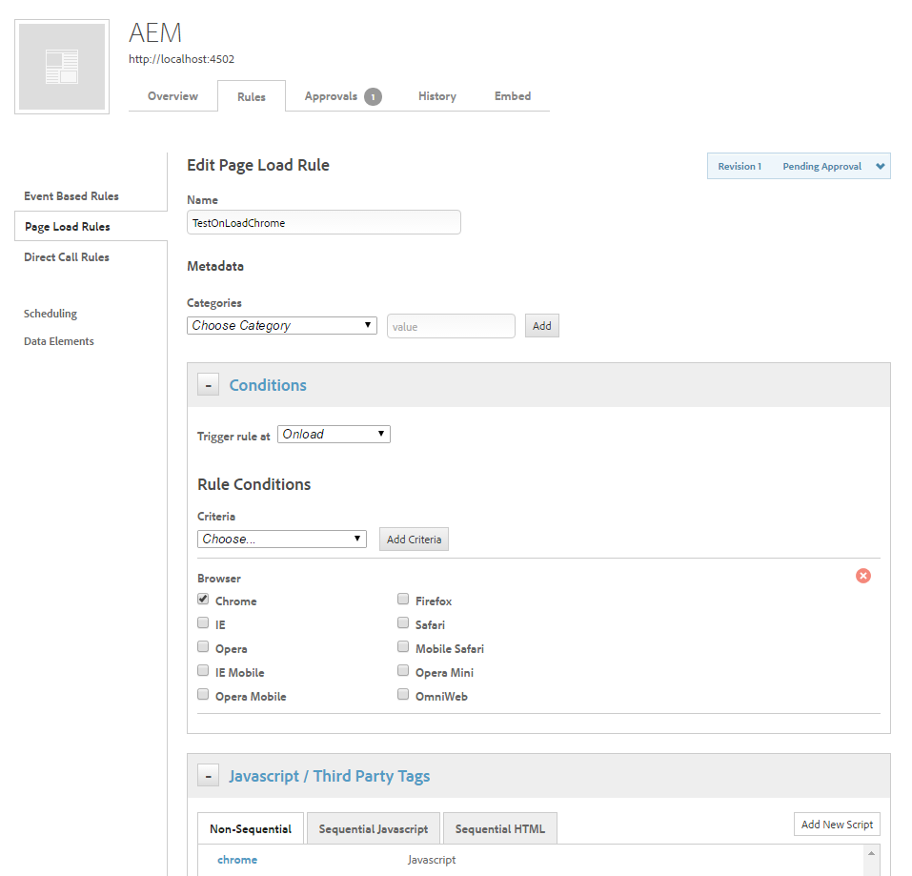Click the Add Criteria button
Image resolution: width=912 pixels, height=876 pixels.
(414, 540)
